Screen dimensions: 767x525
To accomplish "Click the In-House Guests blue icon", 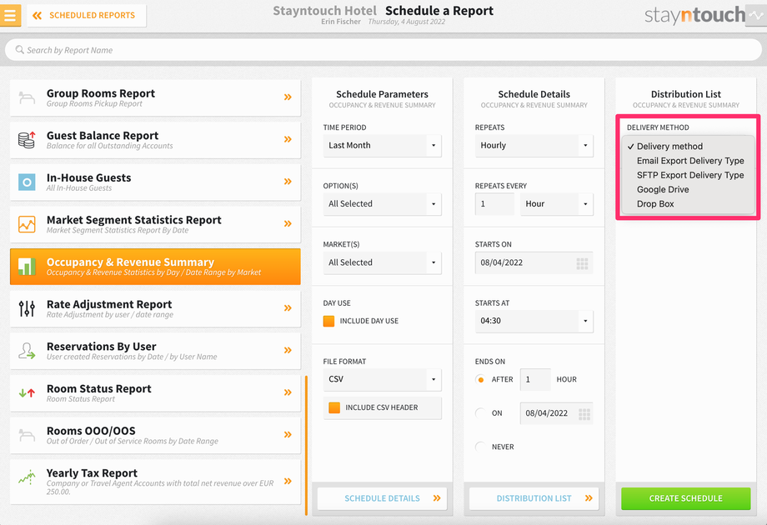I will [x=27, y=182].
